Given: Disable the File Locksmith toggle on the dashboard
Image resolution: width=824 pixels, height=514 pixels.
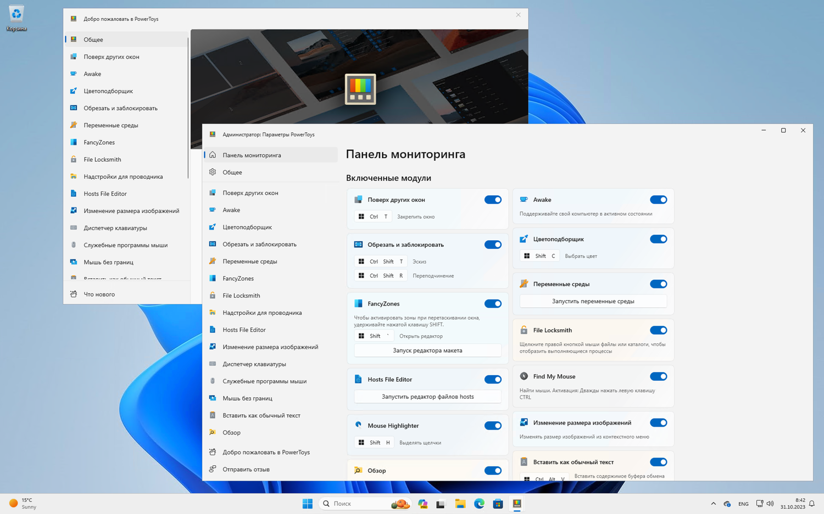Looking at the screenshot, I should [658, 330].
